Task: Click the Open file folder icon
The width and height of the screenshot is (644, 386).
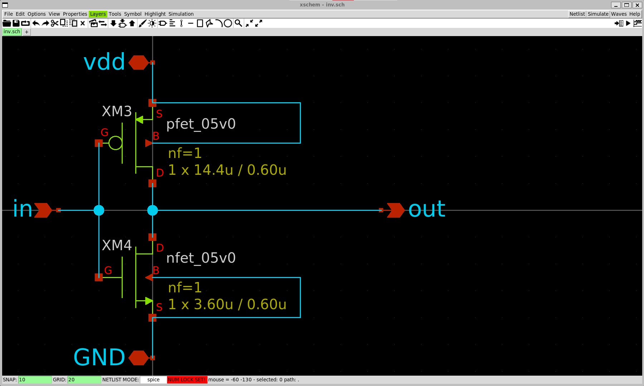Action: point(7,23)
